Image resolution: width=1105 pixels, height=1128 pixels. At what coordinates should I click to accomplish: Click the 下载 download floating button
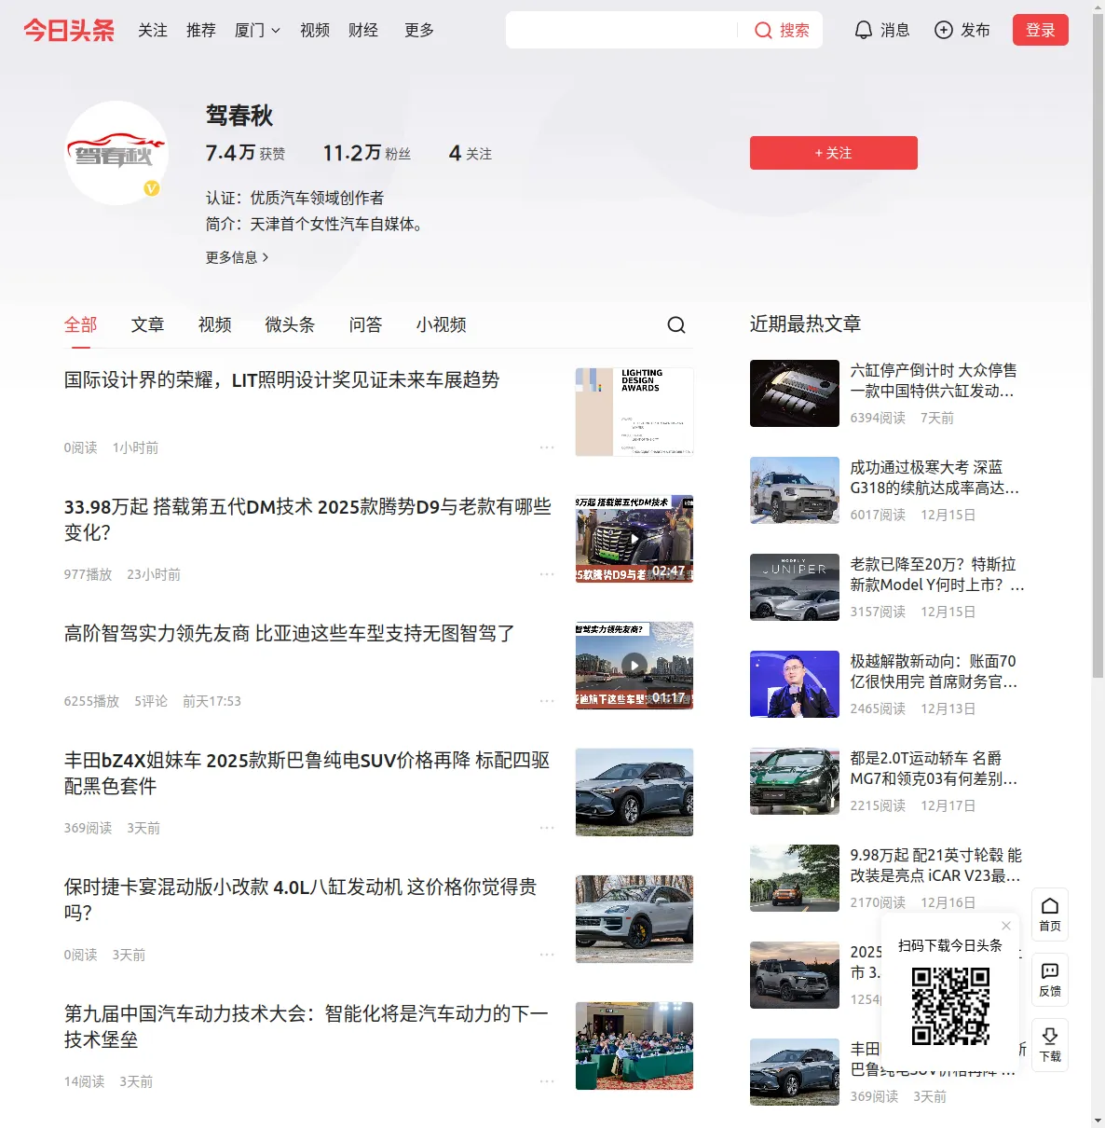(1050, 1045)
